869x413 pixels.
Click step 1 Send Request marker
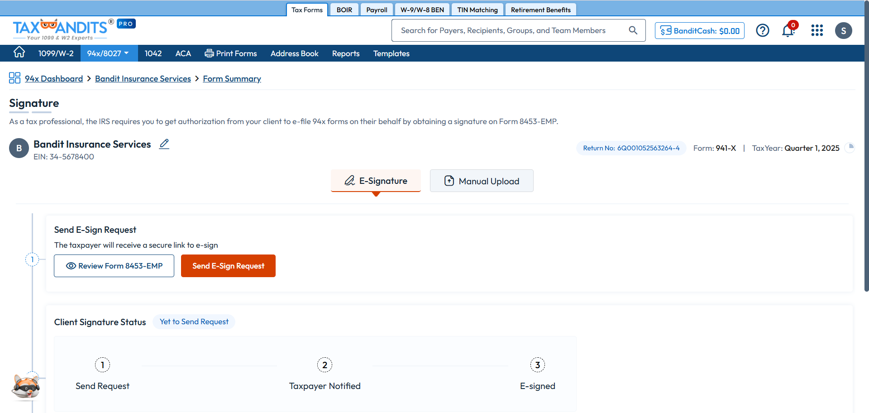(102, 365)
